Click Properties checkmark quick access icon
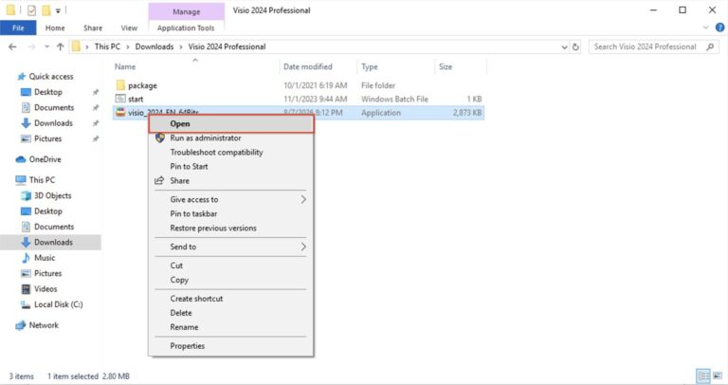This screenshot has width=728, height=385. [31, 9]
